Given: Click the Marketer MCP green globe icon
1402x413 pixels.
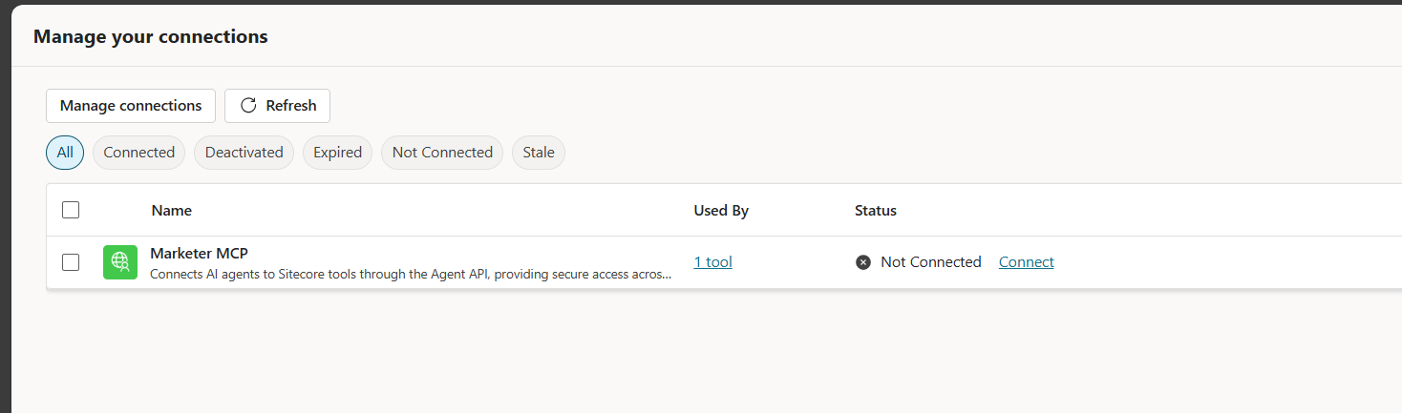Looking at the screenshot, I should tap(120, 262).
